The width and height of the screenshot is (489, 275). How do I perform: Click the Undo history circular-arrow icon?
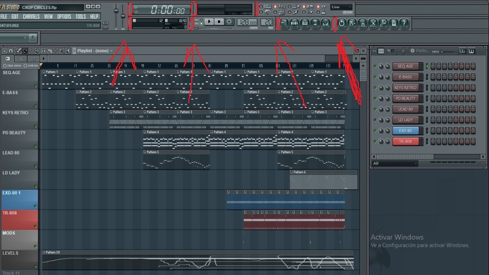point(341,24)
